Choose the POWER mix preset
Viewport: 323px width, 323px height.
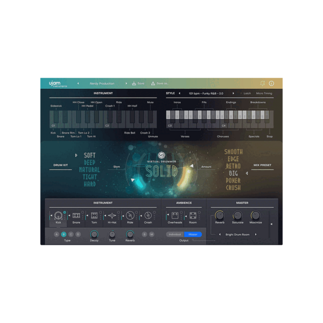[x=234, y=180]
